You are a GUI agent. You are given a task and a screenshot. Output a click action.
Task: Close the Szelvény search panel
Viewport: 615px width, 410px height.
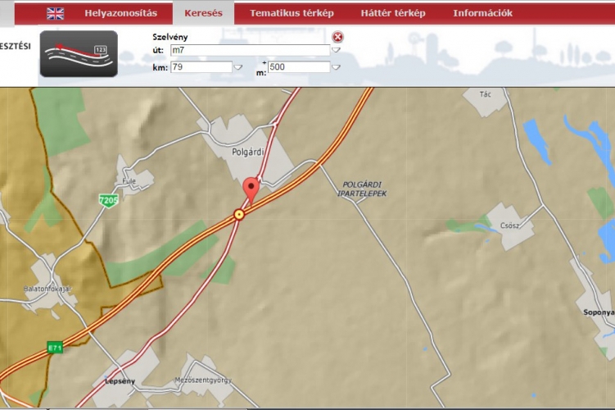(337, 37)
